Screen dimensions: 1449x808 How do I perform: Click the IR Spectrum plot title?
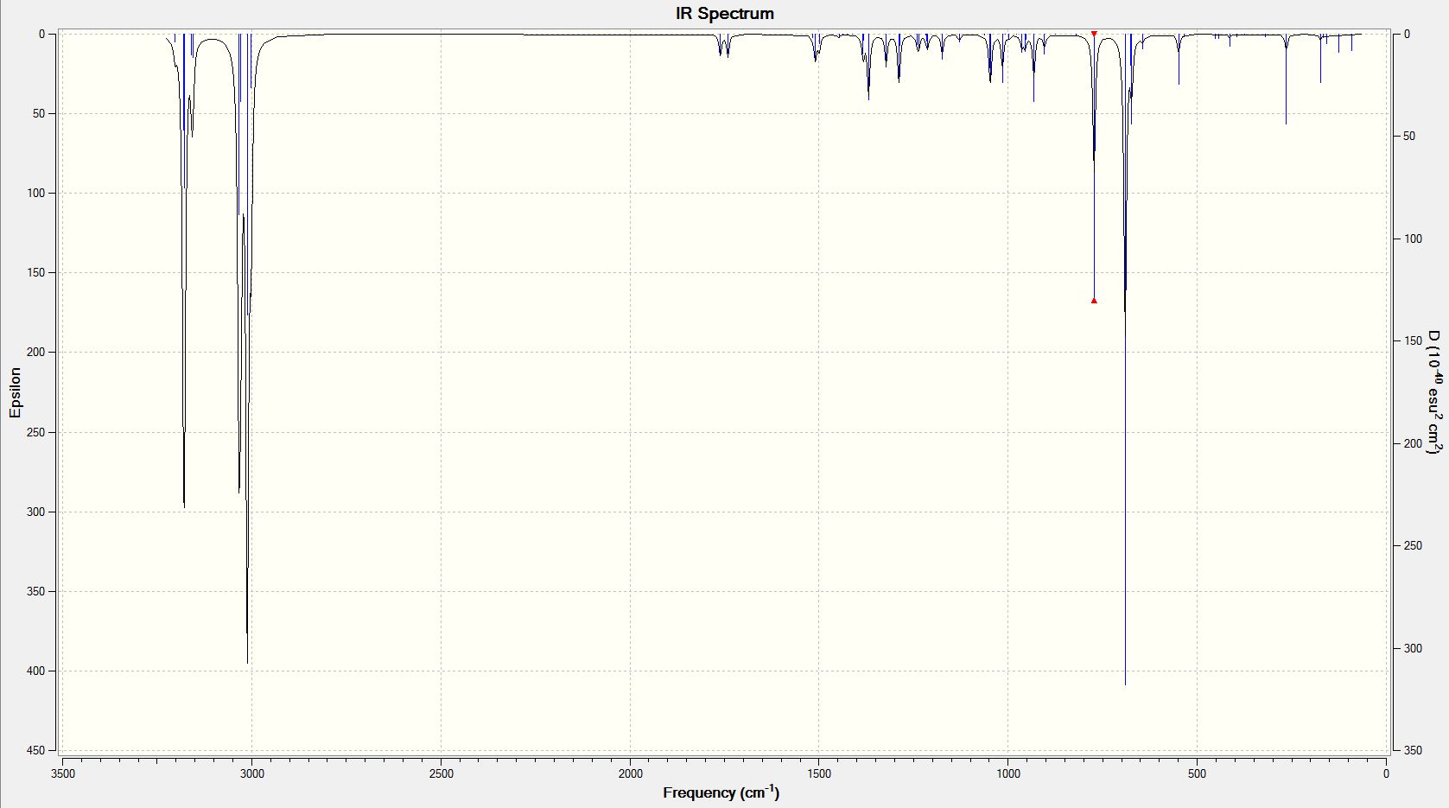[724, 13]
